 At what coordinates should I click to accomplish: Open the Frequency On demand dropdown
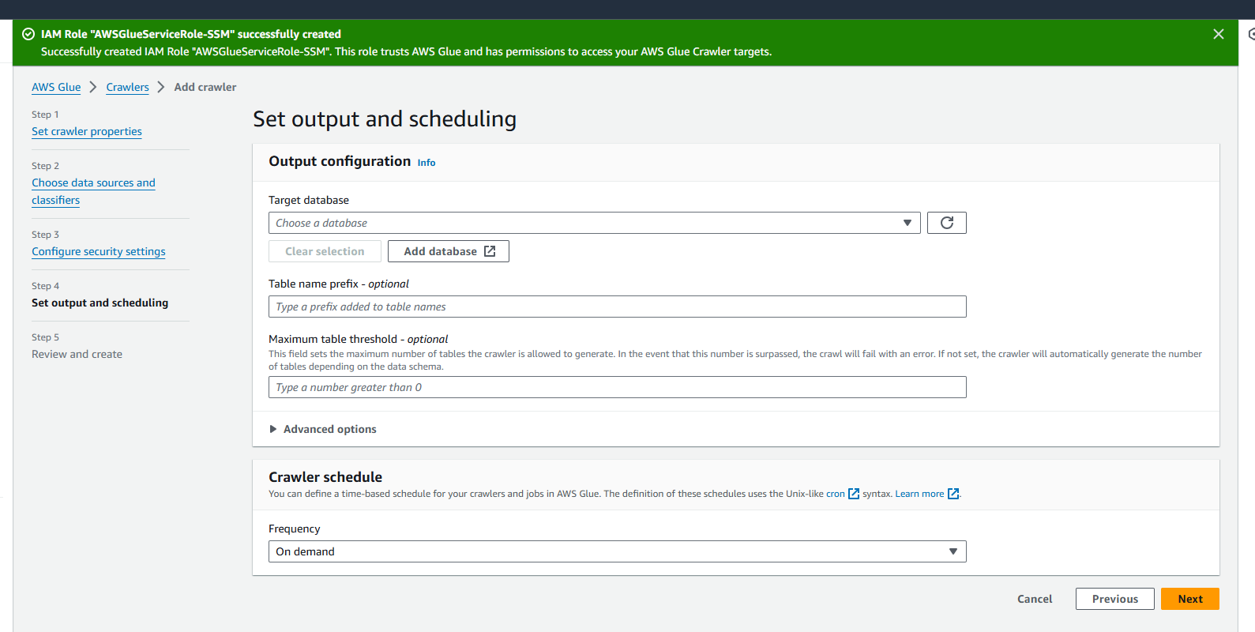(617, 551)
